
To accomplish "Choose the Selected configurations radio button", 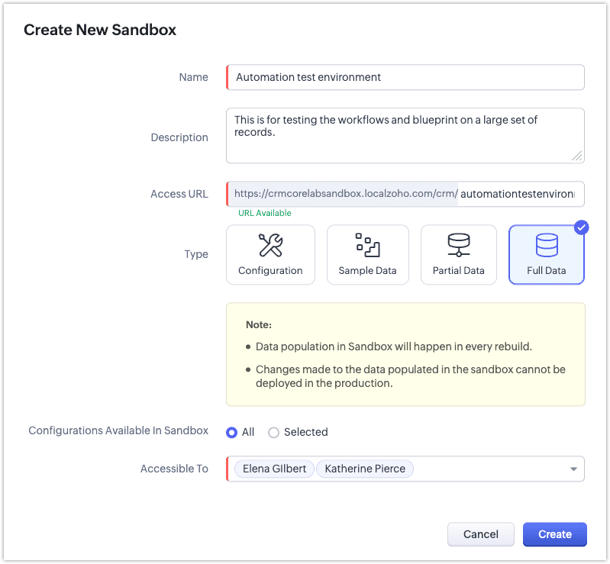I will click(273, 432).
